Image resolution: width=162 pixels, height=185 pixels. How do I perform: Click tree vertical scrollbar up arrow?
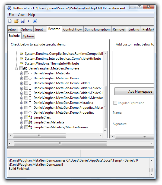[x=105, y=54]
